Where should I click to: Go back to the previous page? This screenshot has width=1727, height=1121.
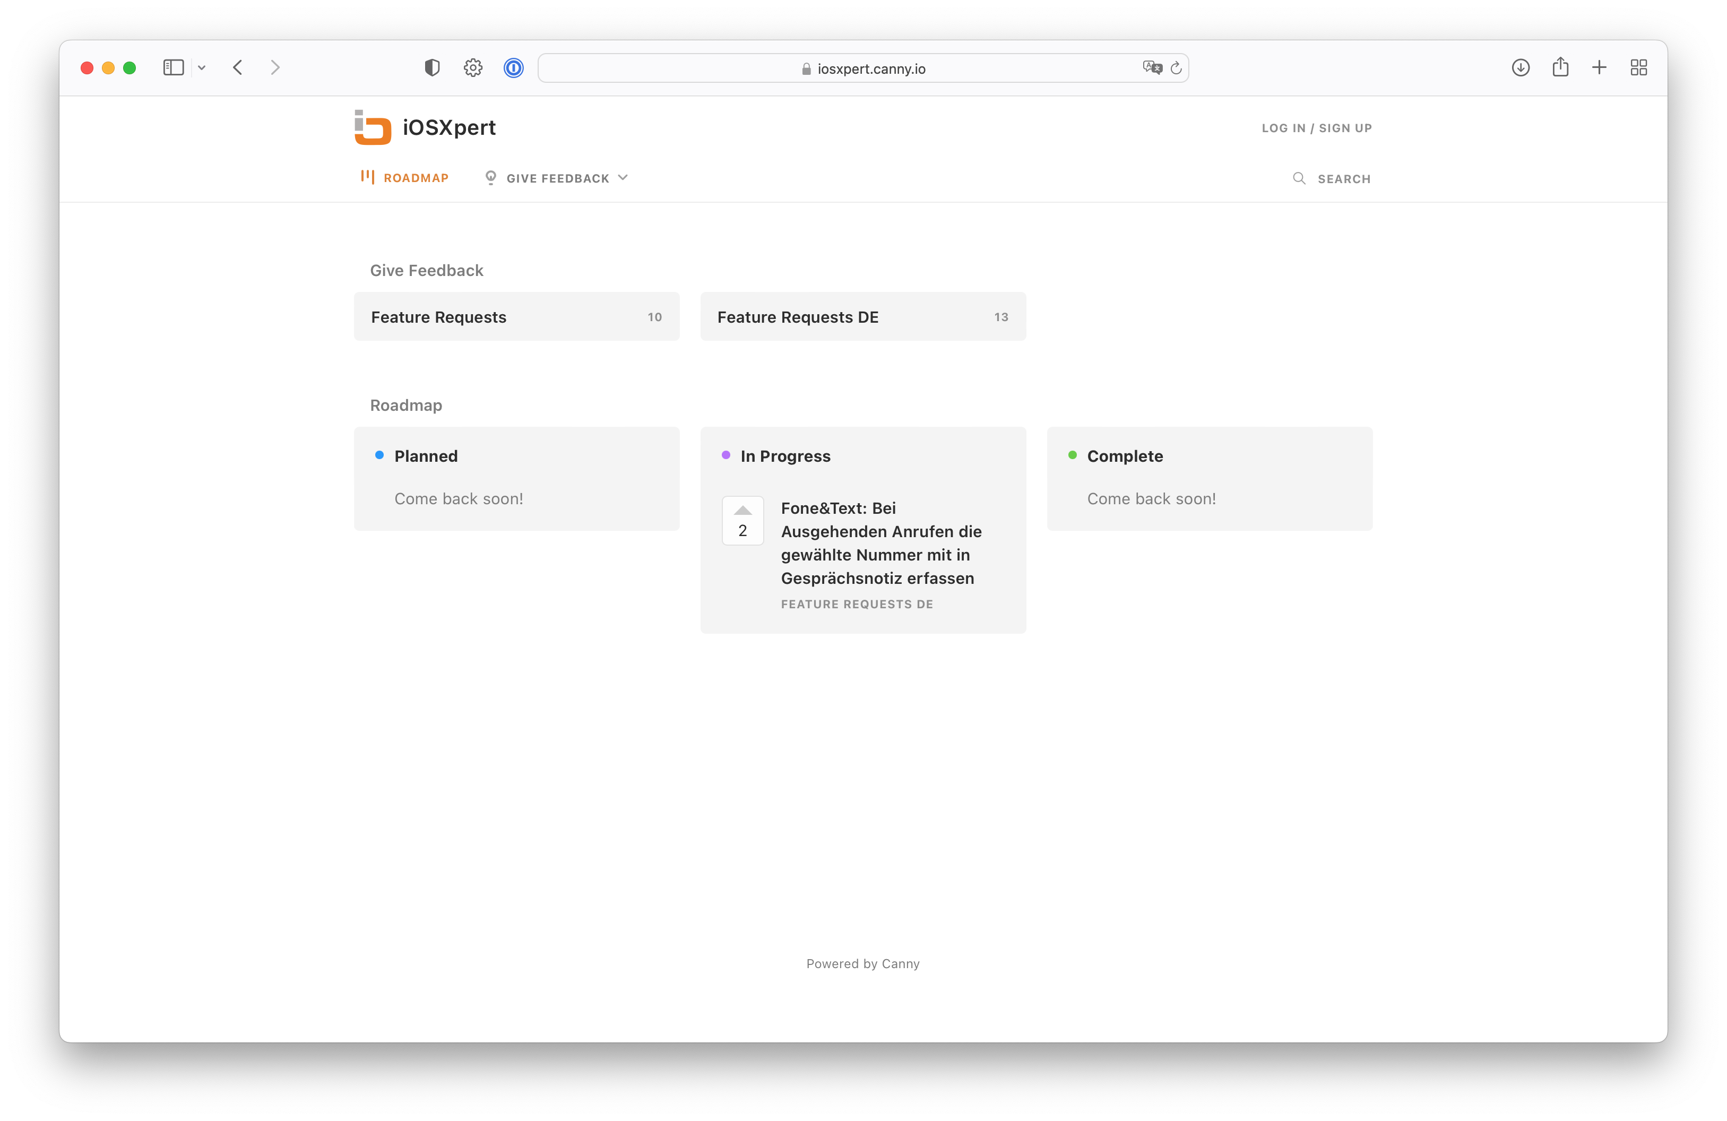click(237, 67)
